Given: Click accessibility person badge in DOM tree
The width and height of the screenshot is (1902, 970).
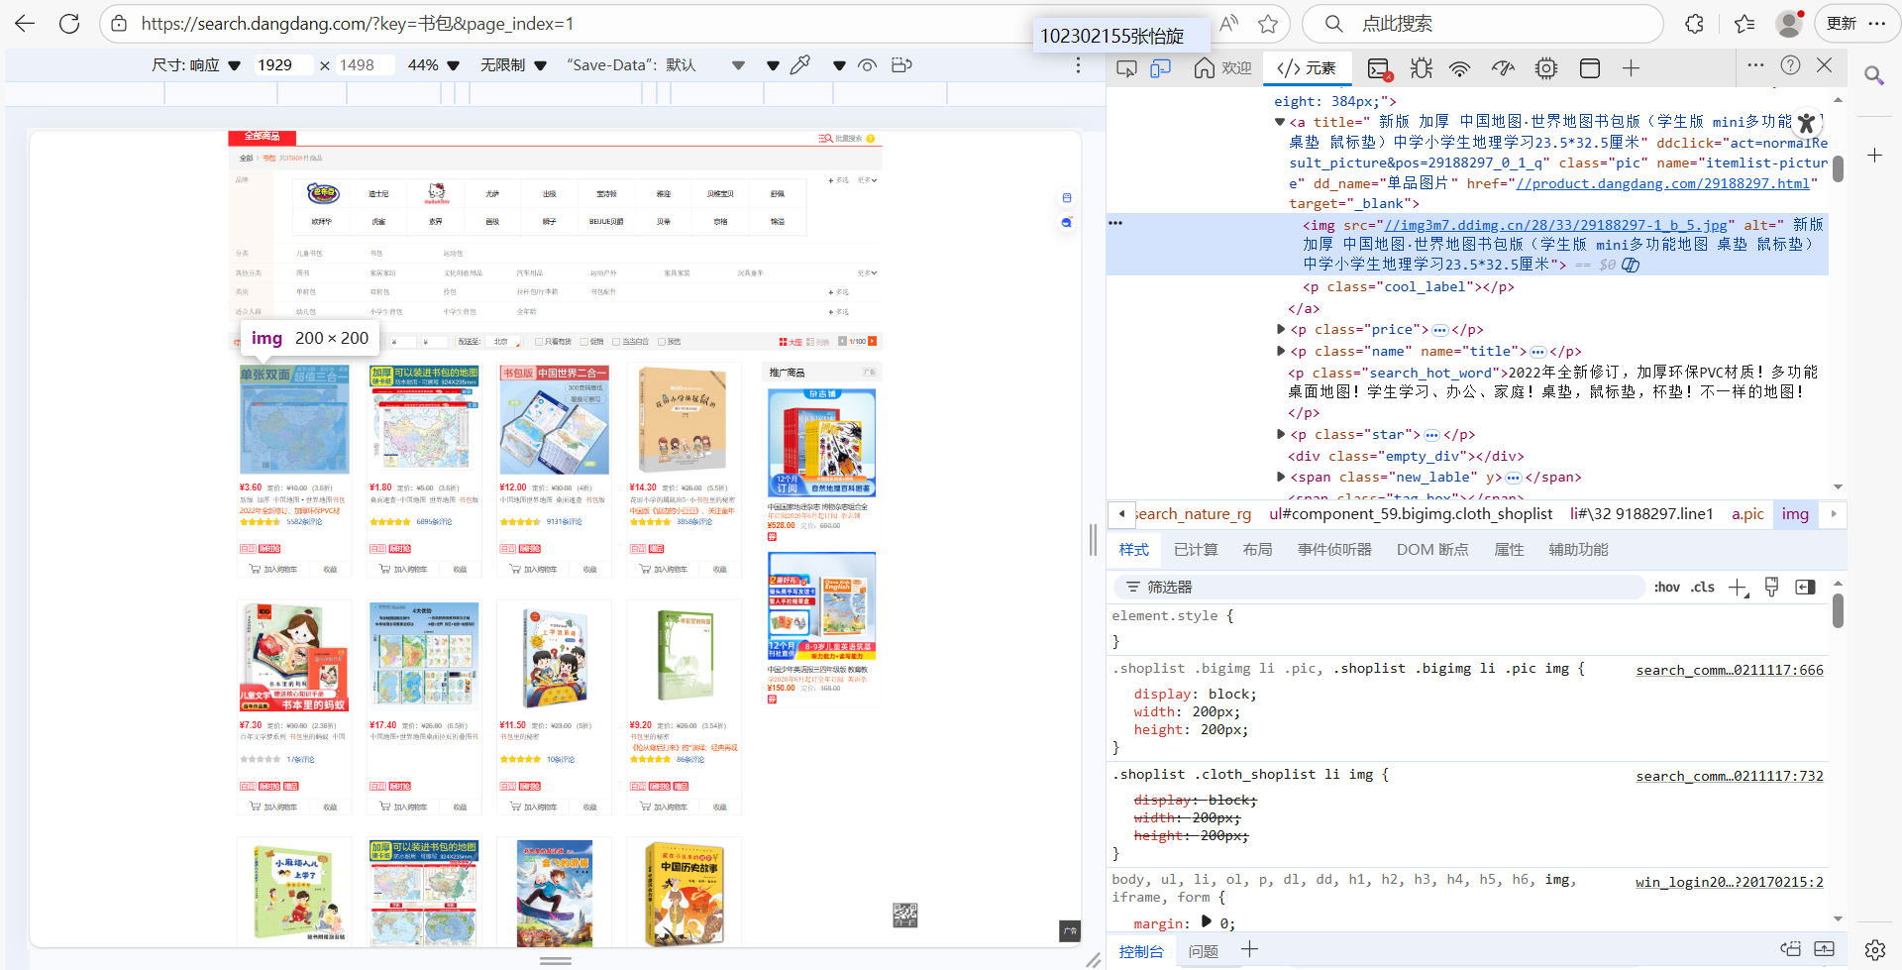Looking at the screenshot, I should [x=1807, y=123].
